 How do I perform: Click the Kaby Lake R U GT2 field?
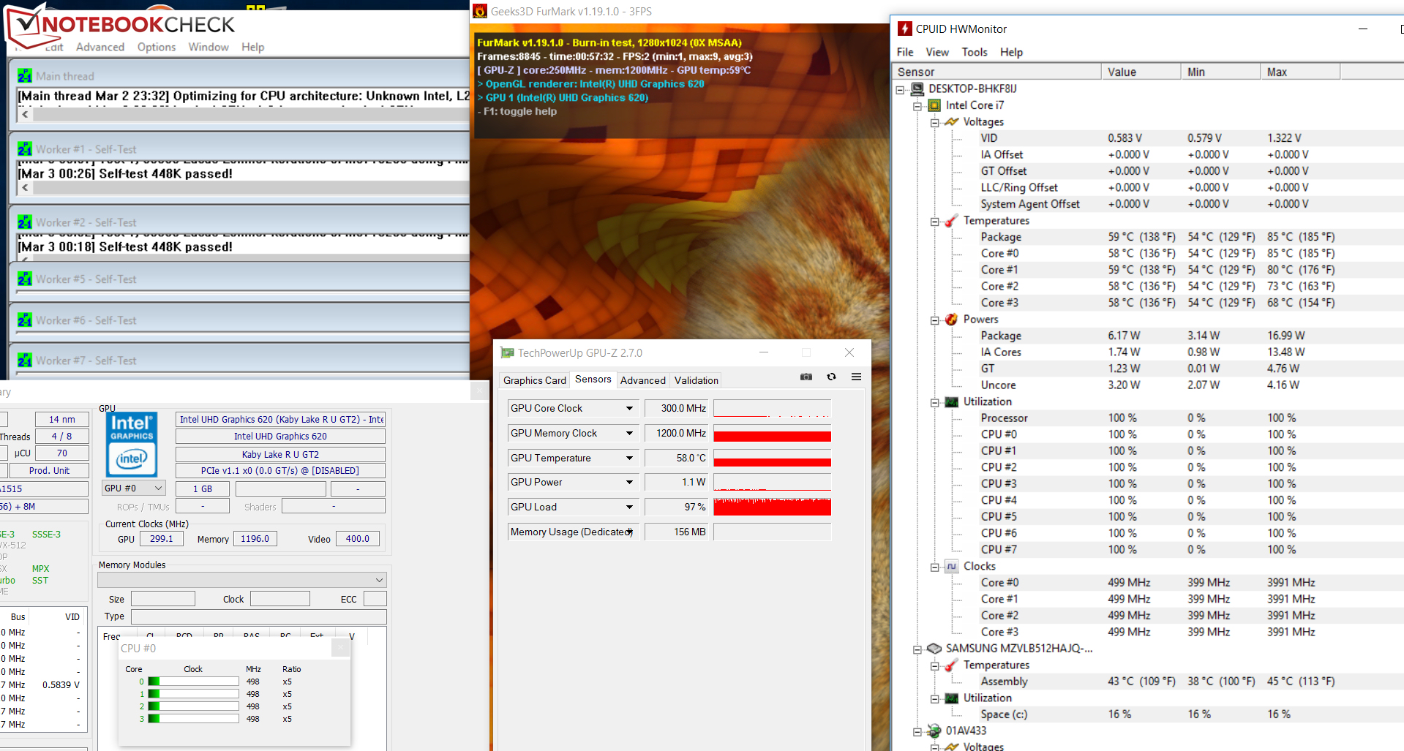tap(280, 454)
